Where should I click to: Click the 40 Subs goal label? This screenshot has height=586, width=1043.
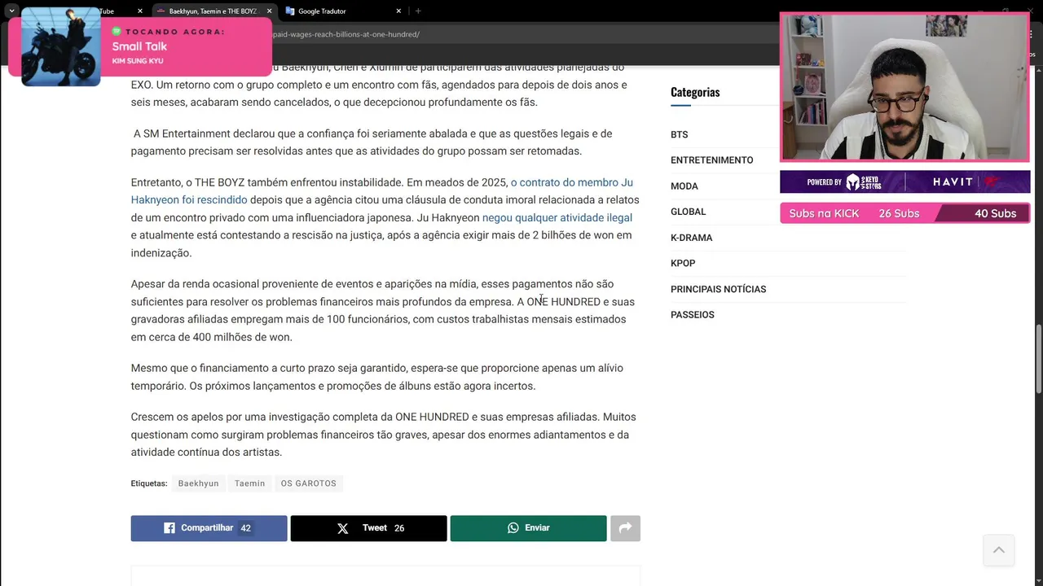(x=996, y=213)
